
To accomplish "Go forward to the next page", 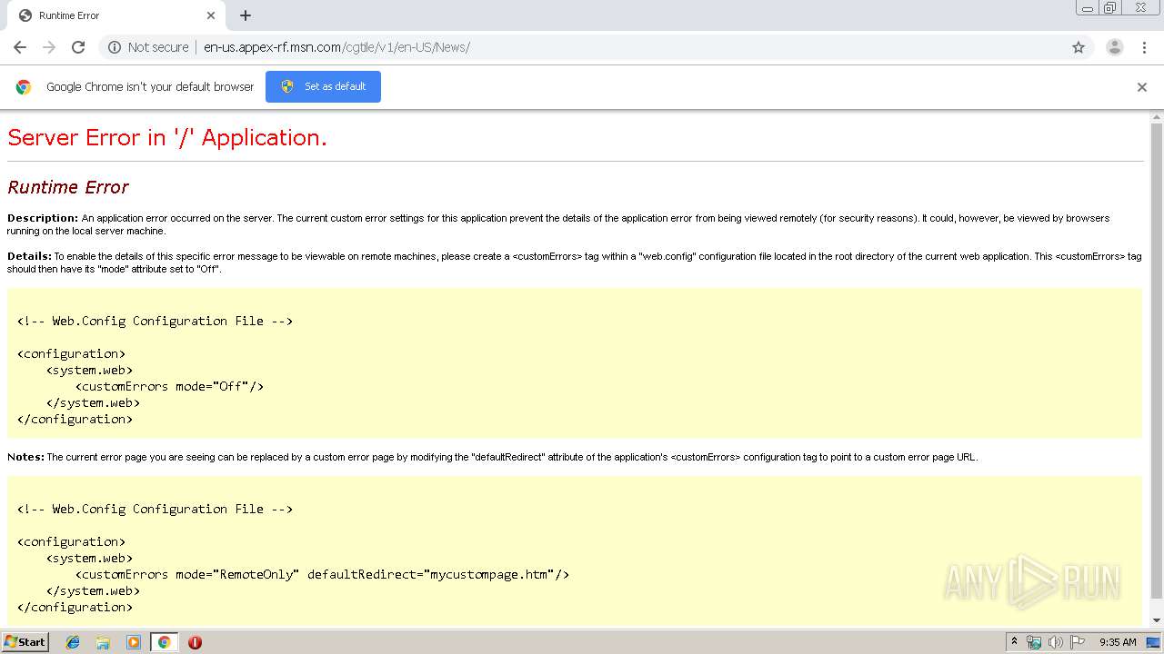I will point(49,47).
